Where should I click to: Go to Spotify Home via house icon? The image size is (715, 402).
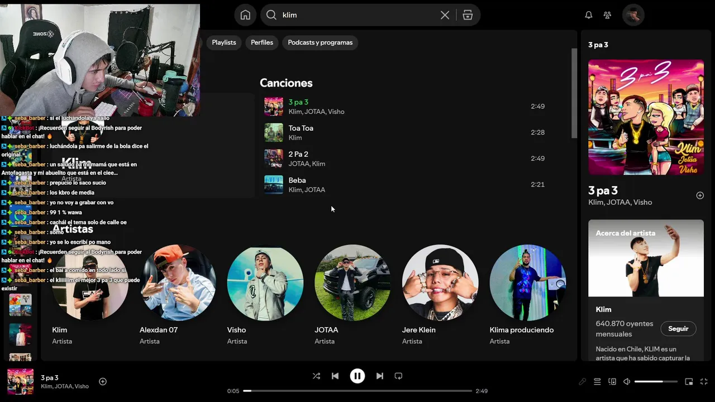coord(245,15)
